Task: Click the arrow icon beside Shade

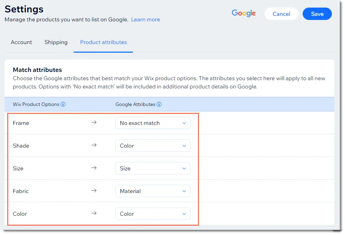Action: (x=94, y=145)
